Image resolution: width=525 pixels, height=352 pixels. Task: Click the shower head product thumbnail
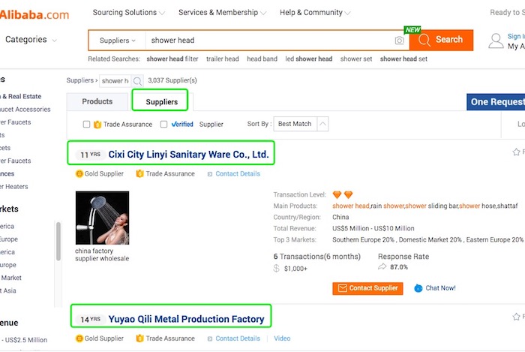[102, 218]
